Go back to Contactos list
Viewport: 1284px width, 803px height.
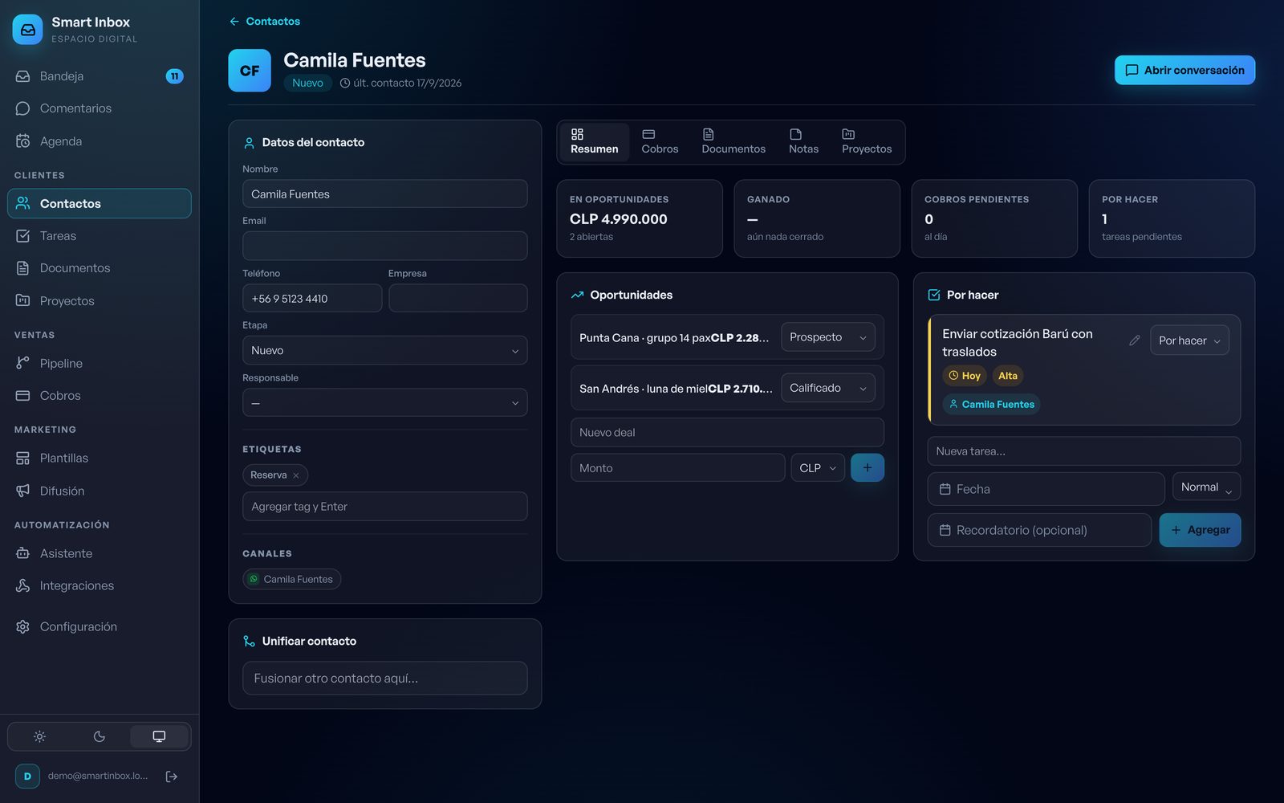(x=265, y=22)
